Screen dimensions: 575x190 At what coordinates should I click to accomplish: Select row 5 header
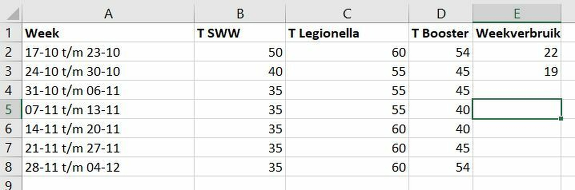tap(9, 110)
